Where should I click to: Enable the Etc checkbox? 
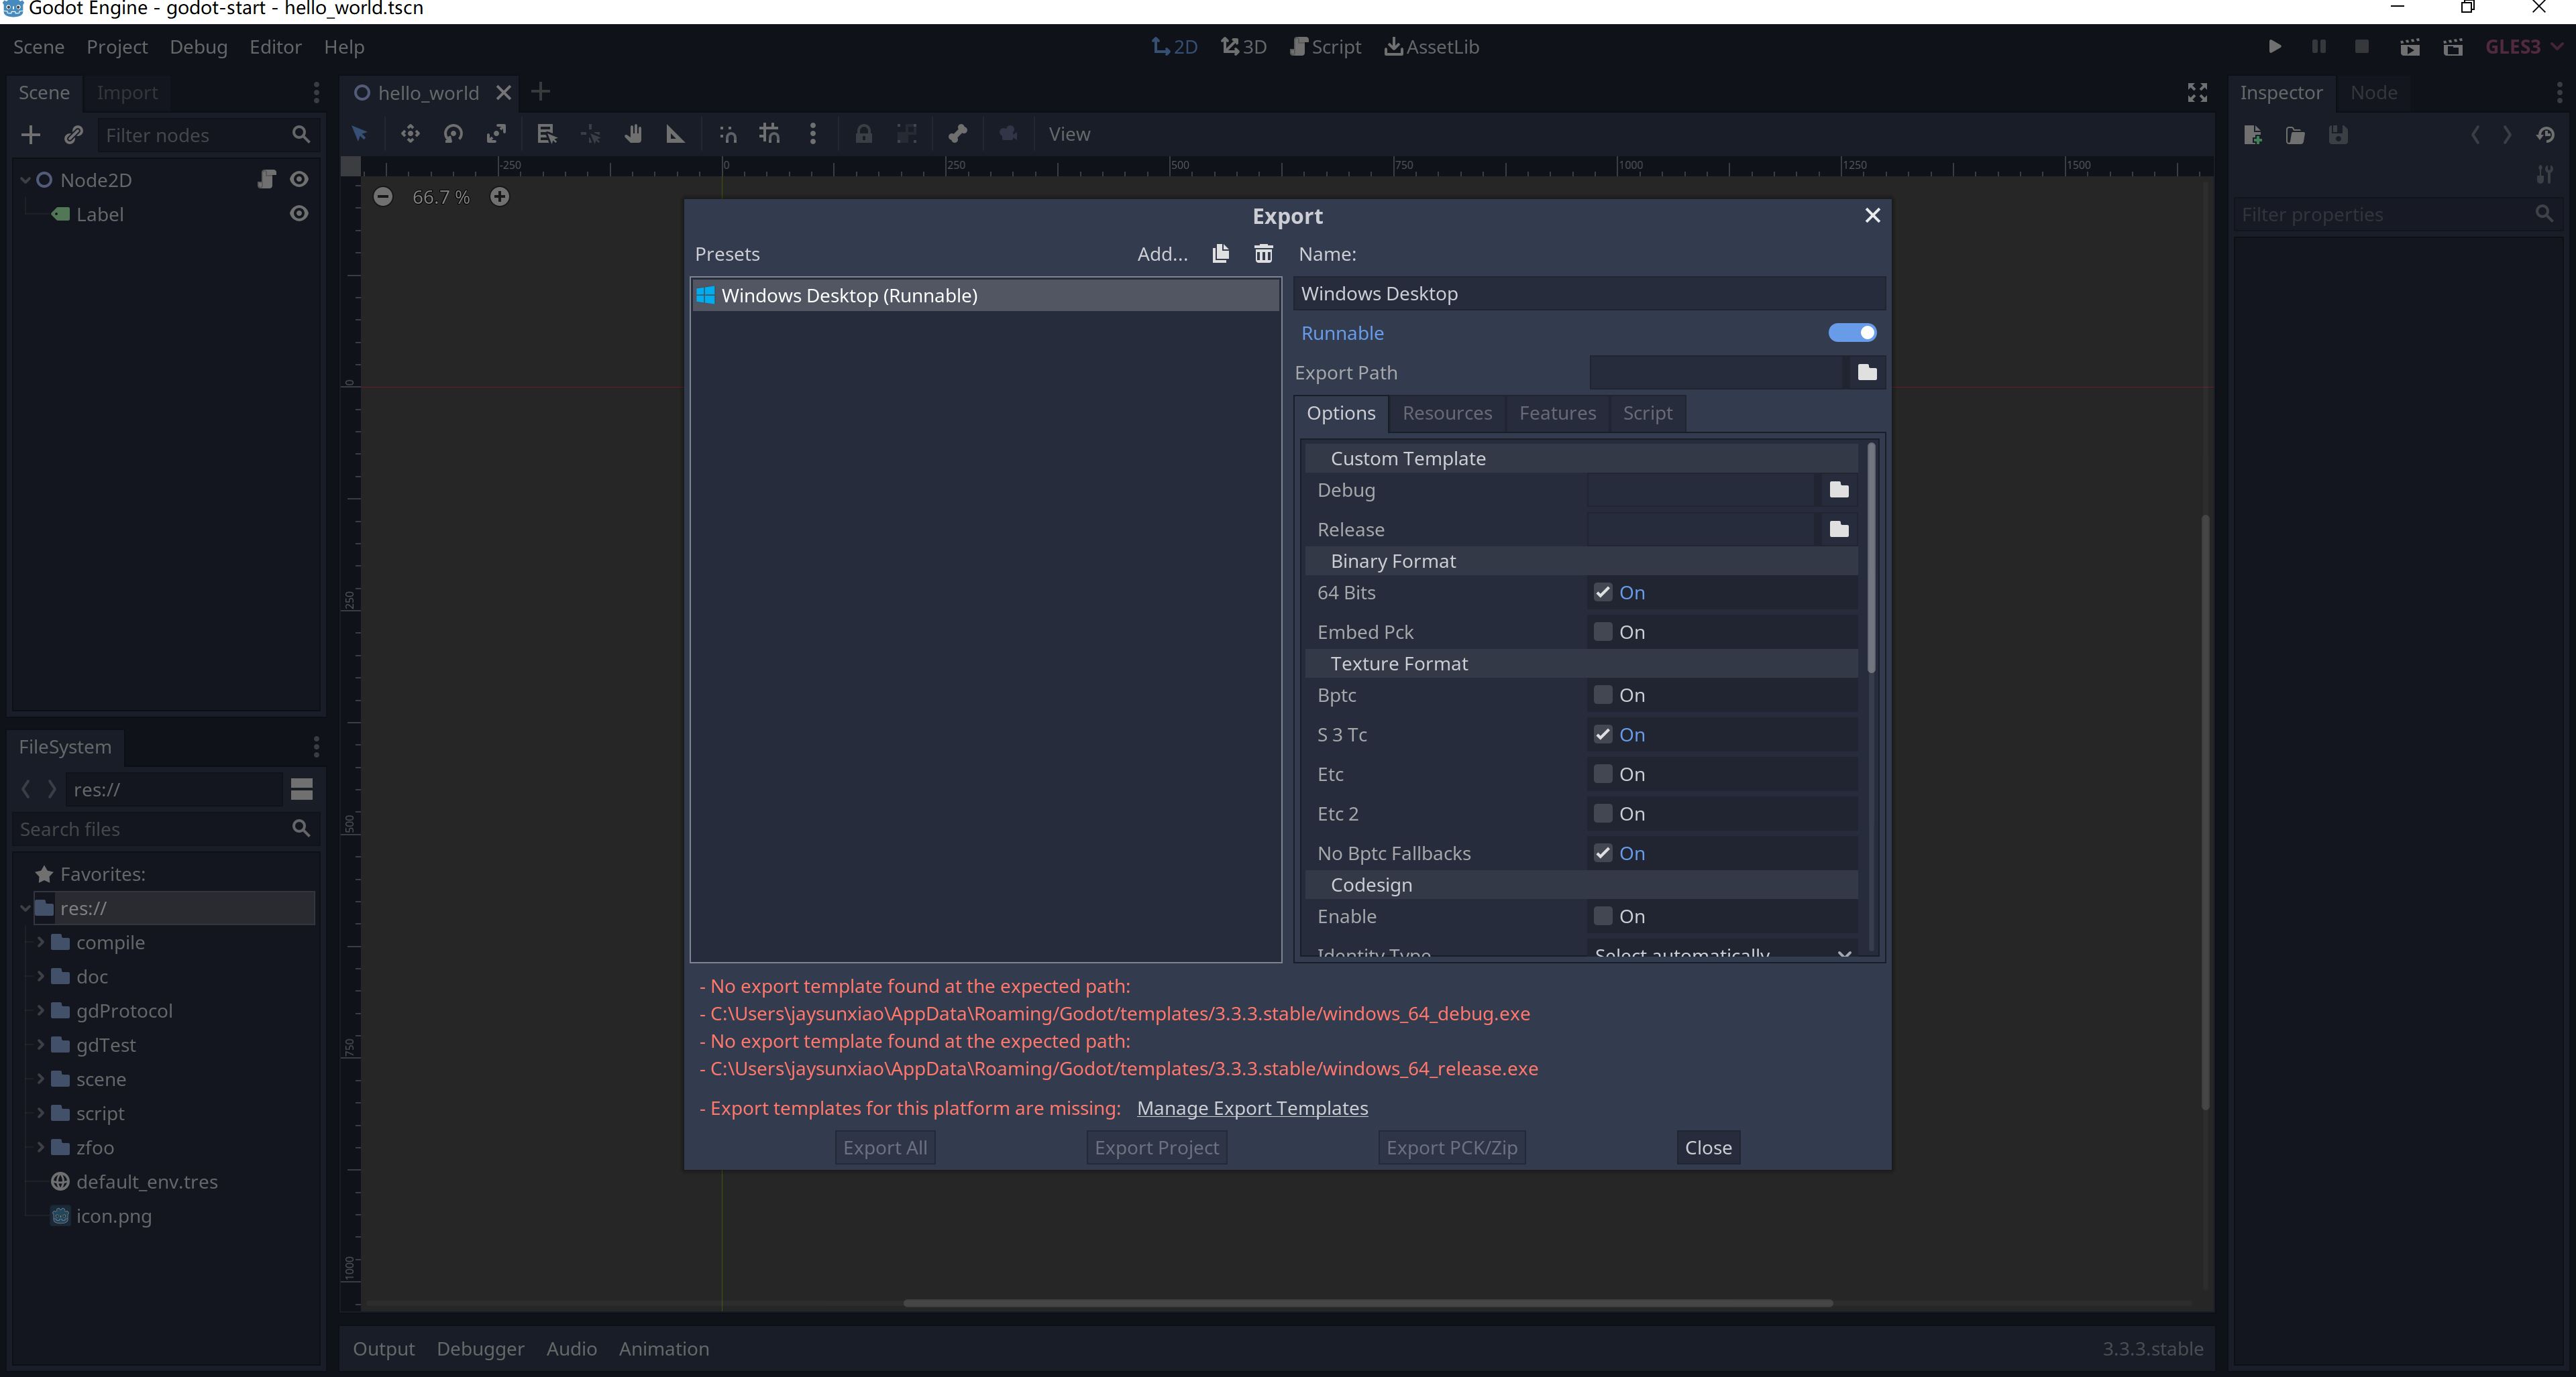click(1603, 774)
